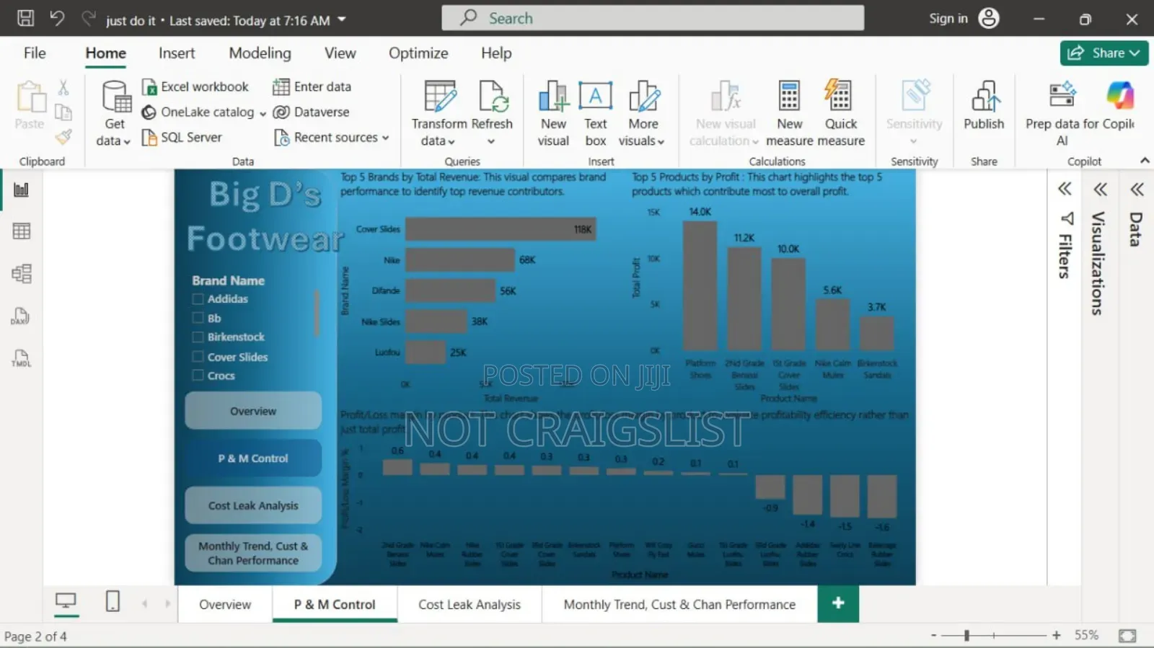1154x648 pixels.
Task: Collapse the ribbon with the arrow
Action: click(x=1145, y=160)
